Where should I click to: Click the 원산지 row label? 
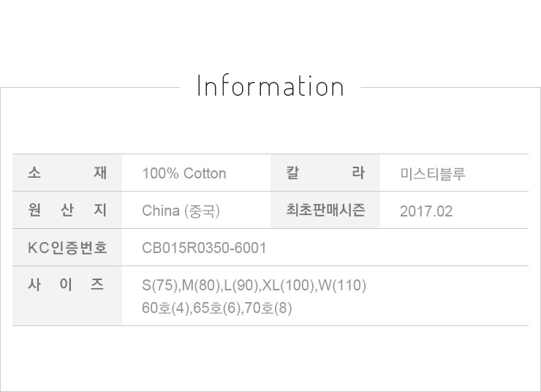pyautogui.click(x=67, y=211)
